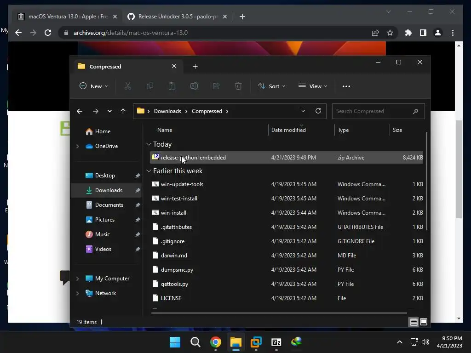Expand OneDrive in navigation pane
Screen dimensions: 471x353
[77, 146]
